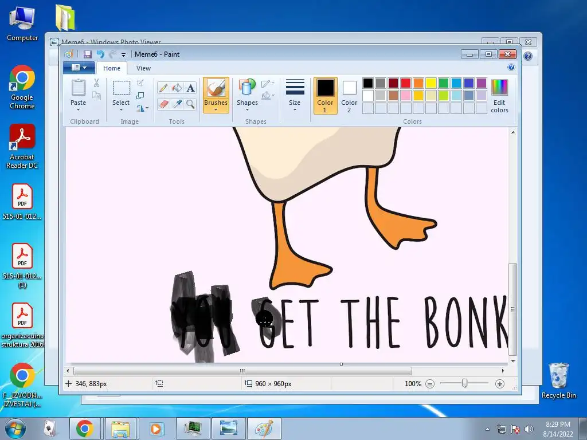The height and width of the screenshot is (440, 587).
Task: Switch to the Home ribbon tab
Action: coord(112,68)
